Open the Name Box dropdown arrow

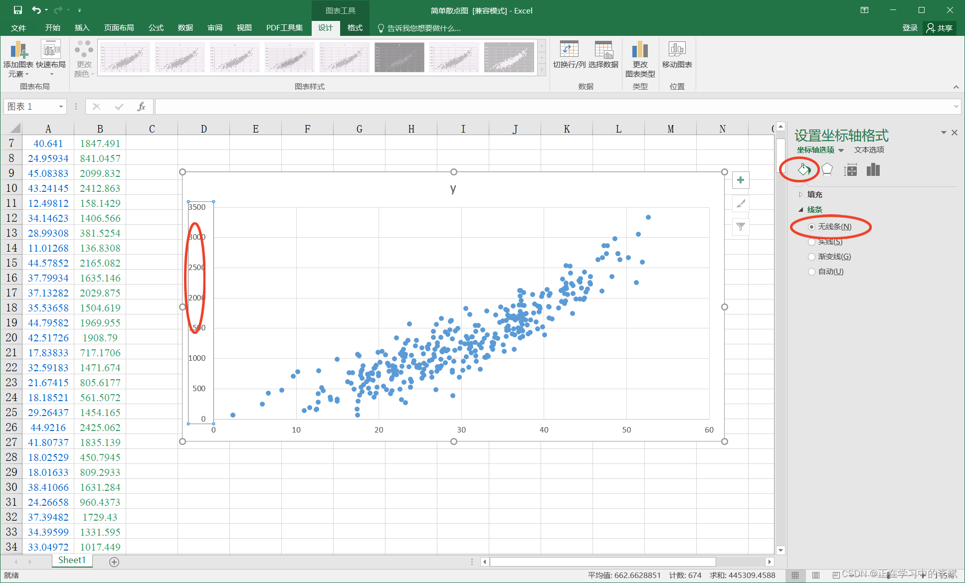pos(61,107)
